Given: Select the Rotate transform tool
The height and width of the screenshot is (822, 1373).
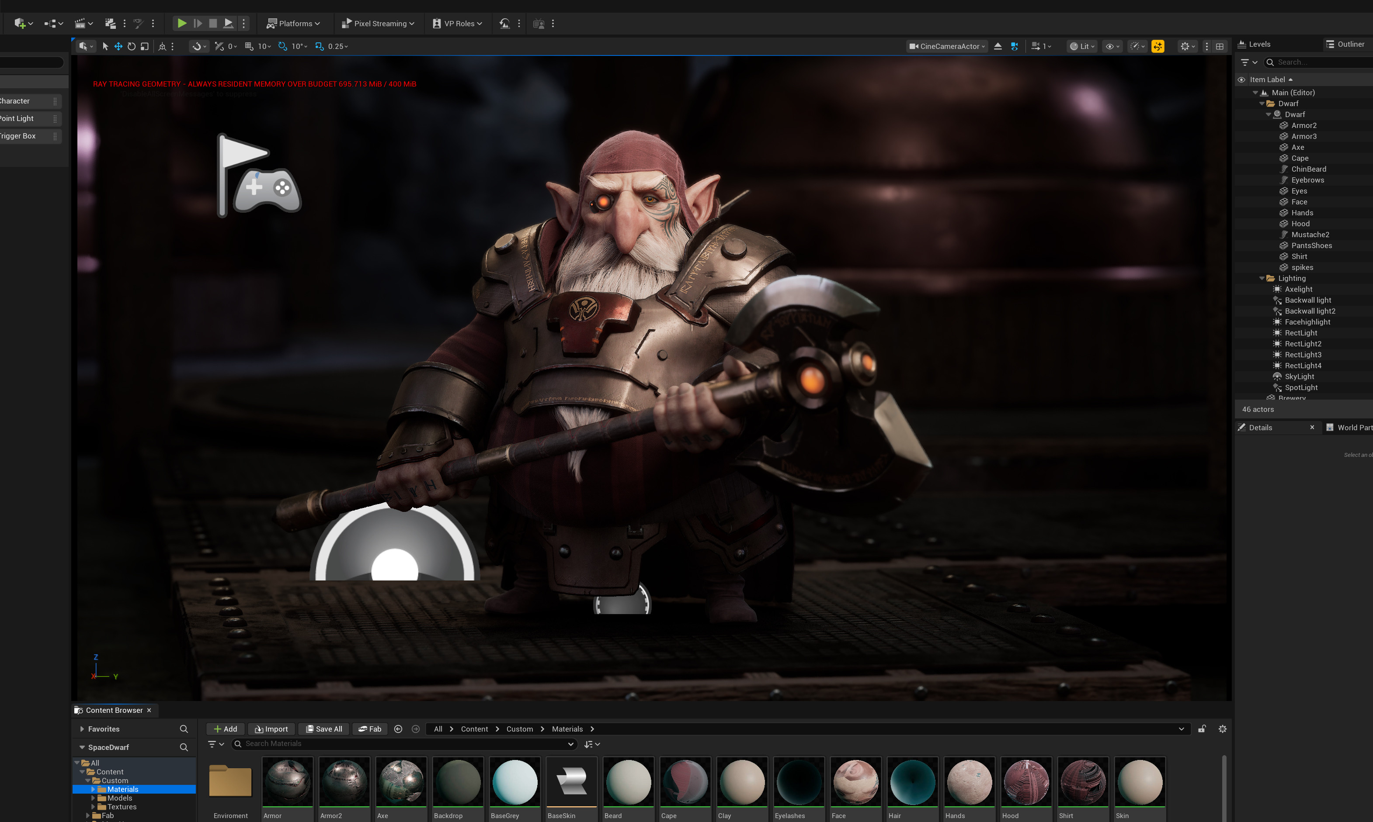Looking at the screenshot, I should (x=132, y=47).
